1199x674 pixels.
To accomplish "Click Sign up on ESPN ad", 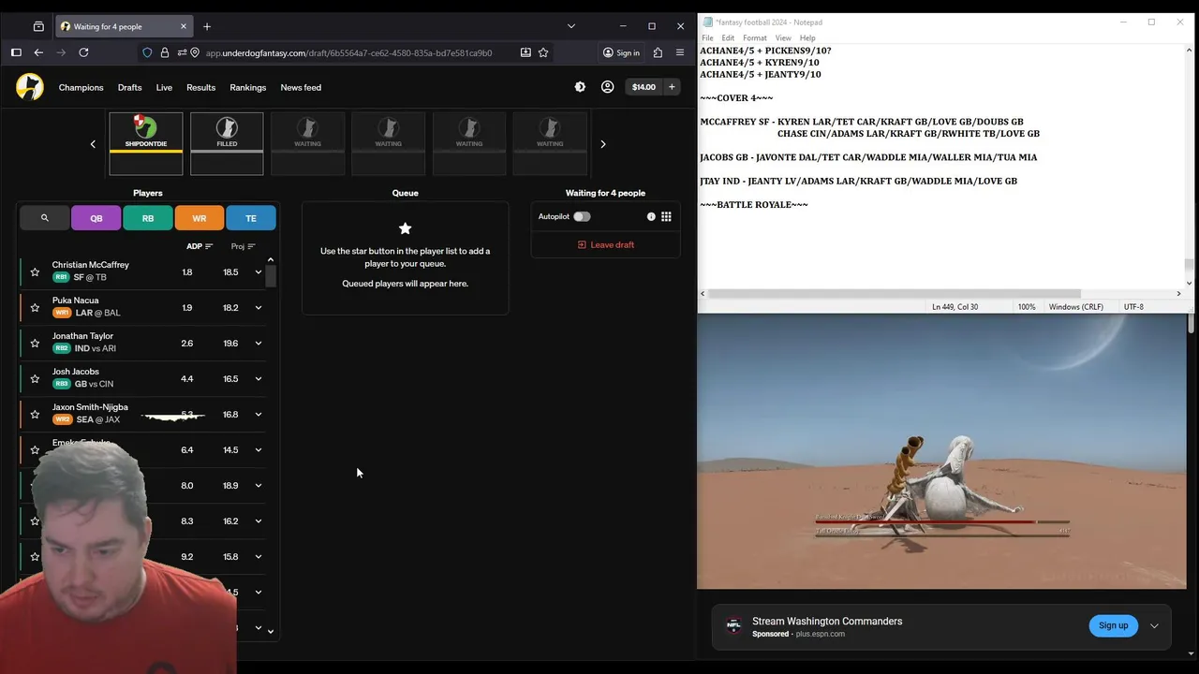I will [1113, 625].
